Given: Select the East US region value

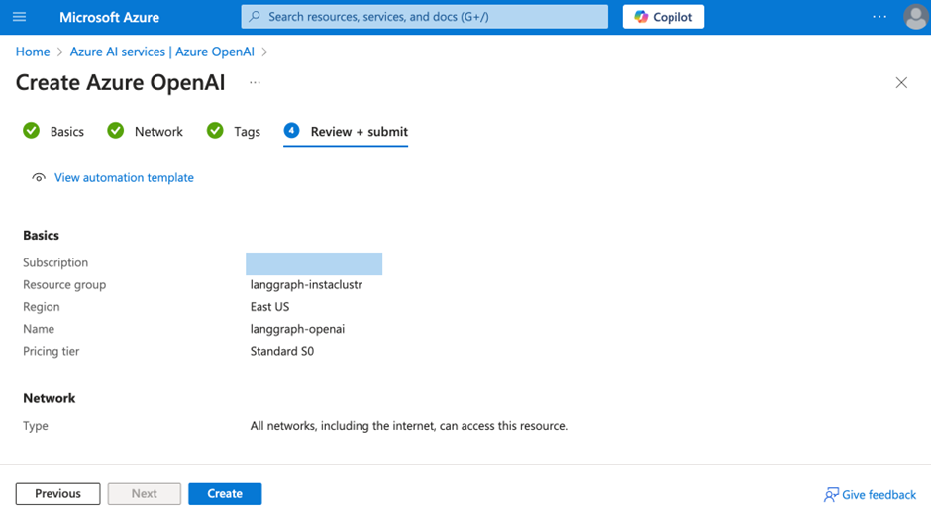Looking at the screenshot, I should click(x=269, y=307).
